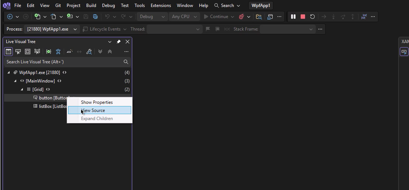Close the Live Visual Tree panel

tap(127, 42)
